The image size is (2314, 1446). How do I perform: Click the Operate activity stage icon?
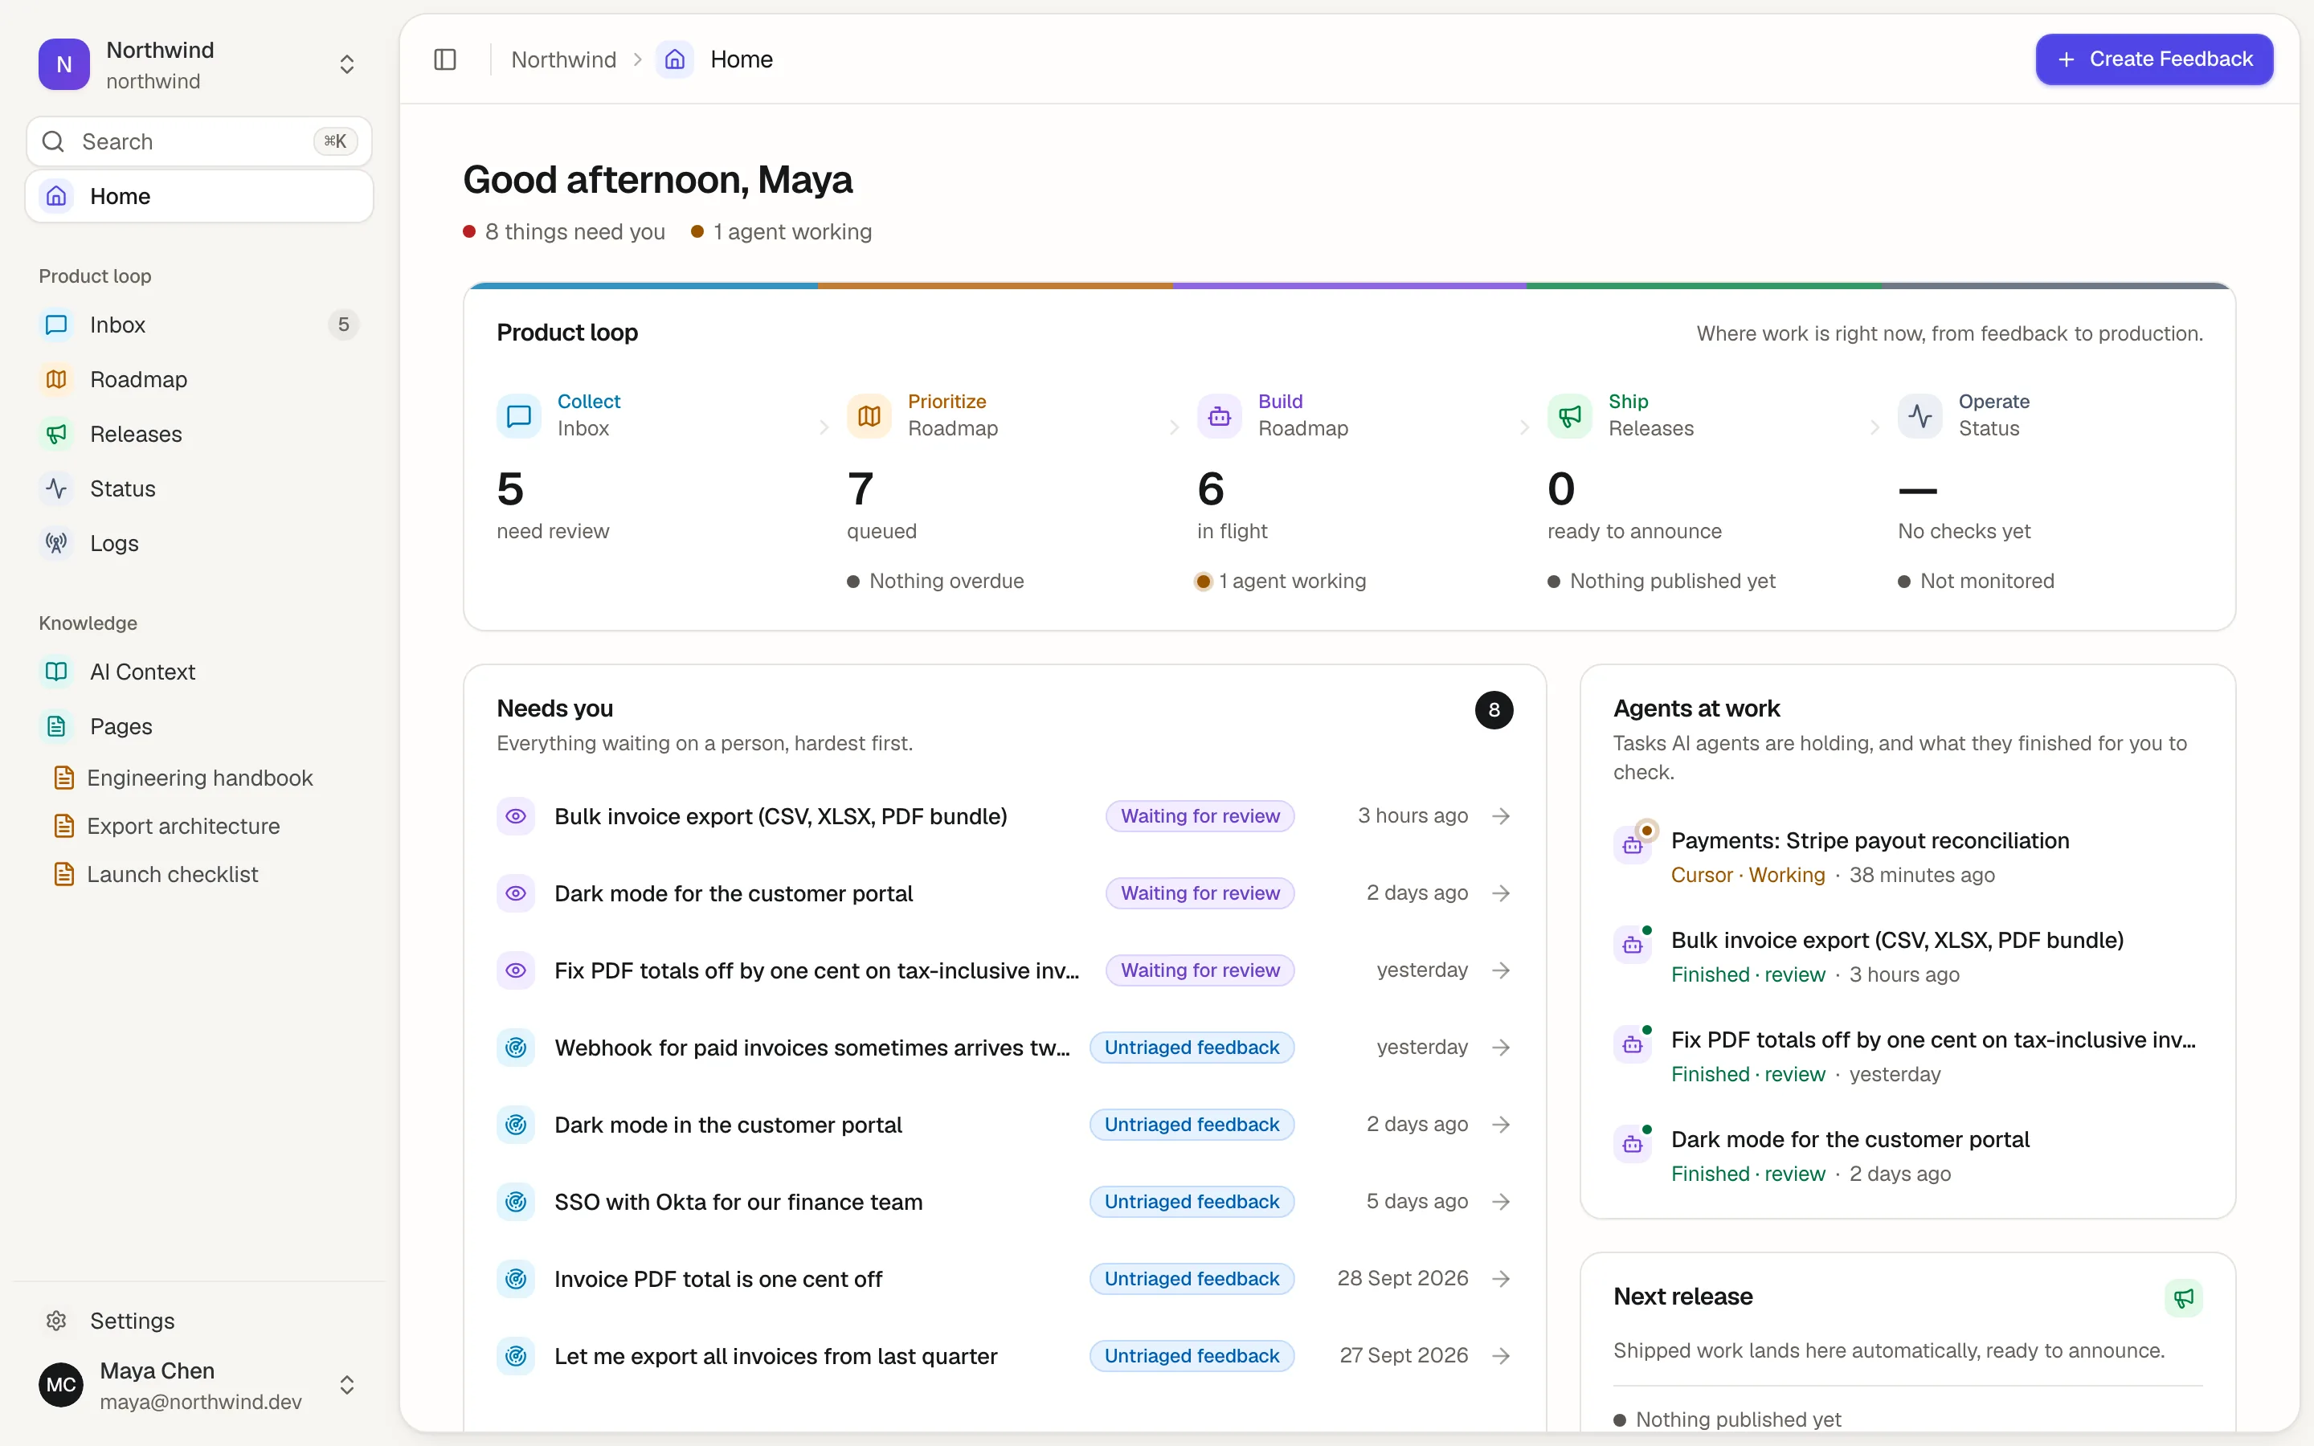[x=1920, y=416]
